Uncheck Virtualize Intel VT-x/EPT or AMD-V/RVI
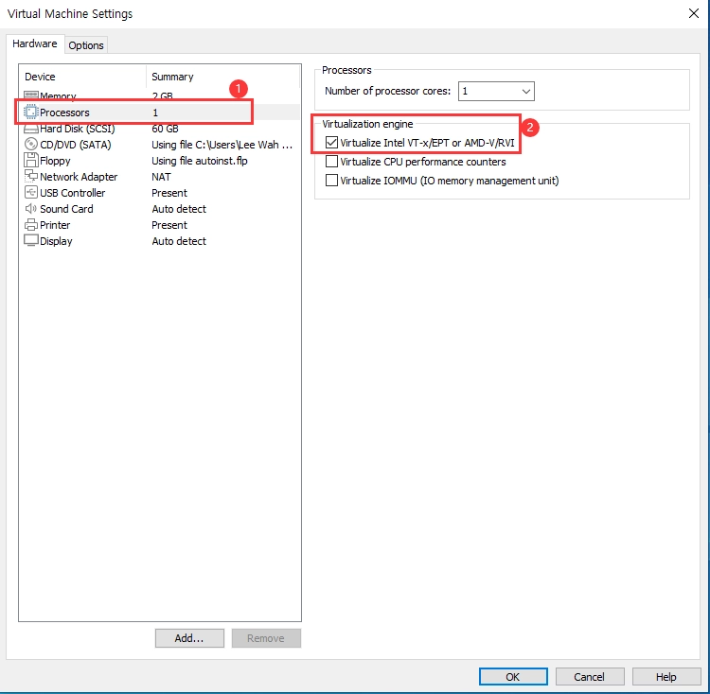This screenshot has height=694, width=710. [x=331, y=143]
